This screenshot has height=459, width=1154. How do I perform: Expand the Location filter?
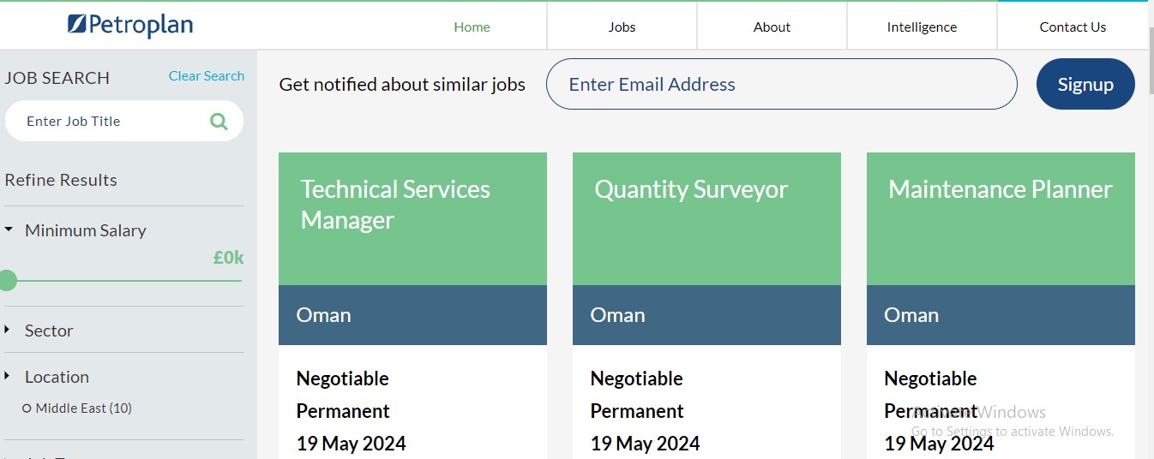pyautogui.click(x=46, y=377)
